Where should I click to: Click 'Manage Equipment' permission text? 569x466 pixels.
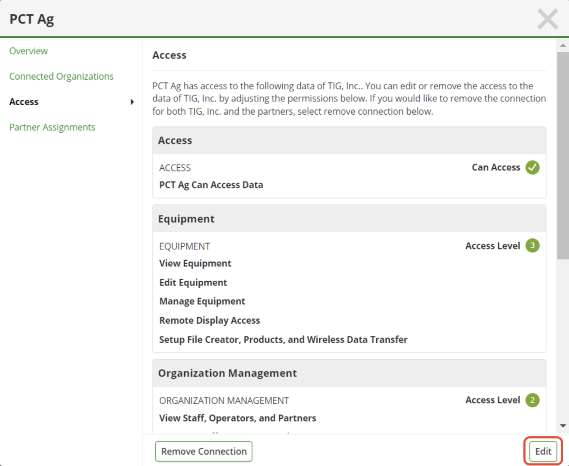(x=202, y=301)
